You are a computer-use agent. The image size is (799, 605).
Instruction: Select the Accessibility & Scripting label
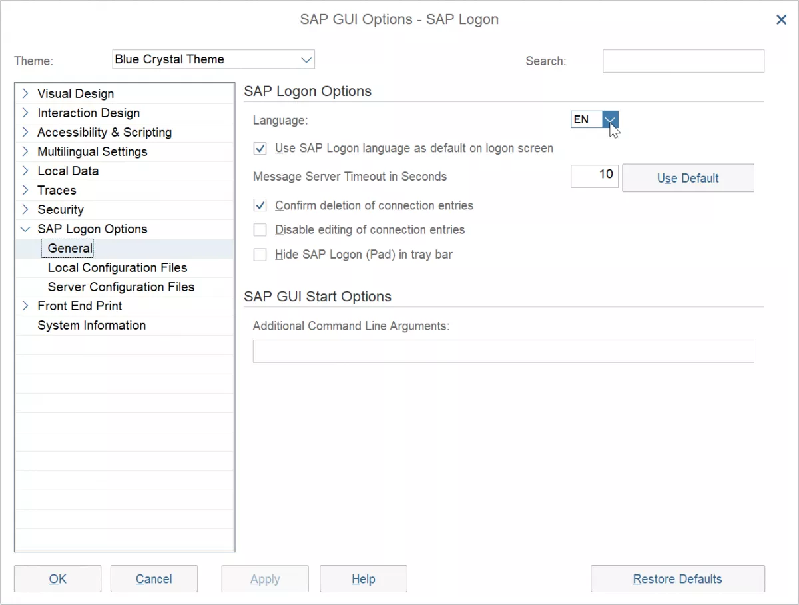click(x=105, y=132)
